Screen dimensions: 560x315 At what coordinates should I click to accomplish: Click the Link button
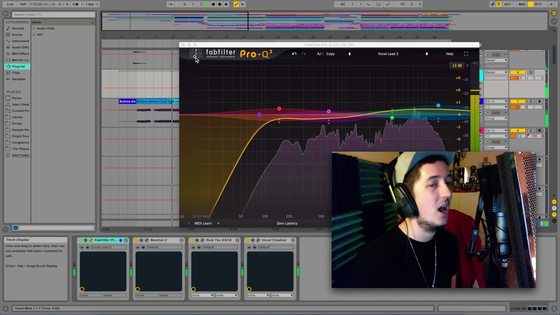[x=10, y=4]
